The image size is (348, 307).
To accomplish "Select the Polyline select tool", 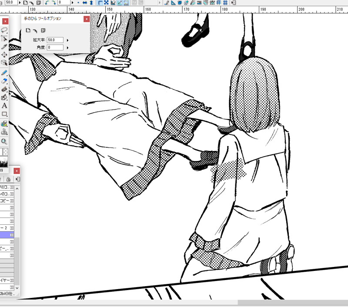I will point(4,38).
